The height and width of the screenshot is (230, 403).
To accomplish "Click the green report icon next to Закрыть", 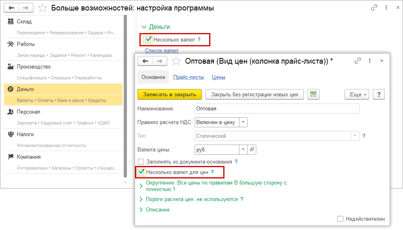I will (313, 94).
